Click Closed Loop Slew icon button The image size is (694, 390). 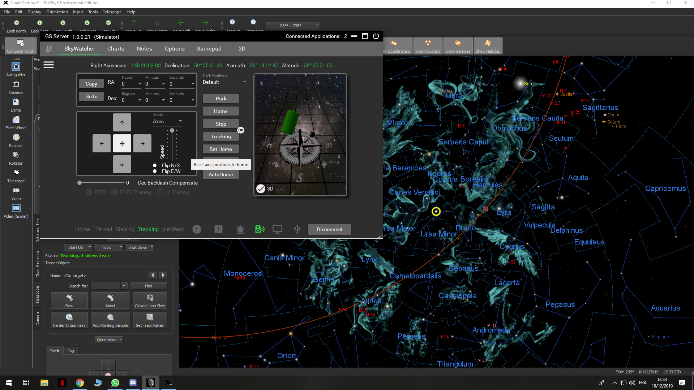[x=150, y=300]
